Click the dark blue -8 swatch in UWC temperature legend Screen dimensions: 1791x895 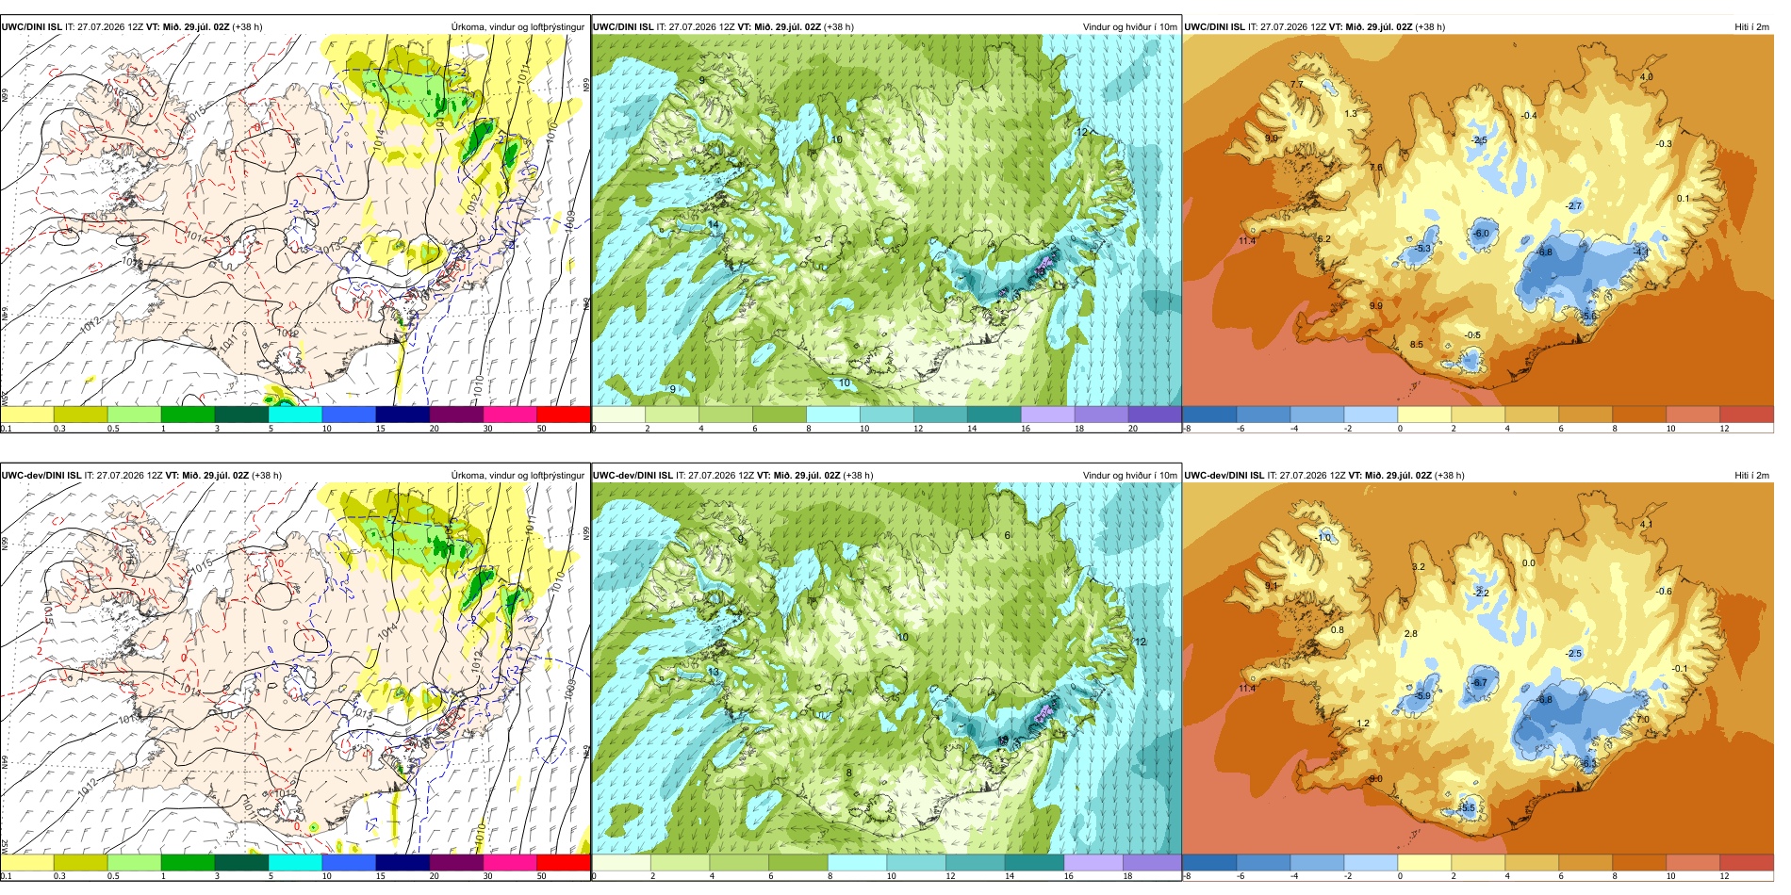[x=1209, y=414]
